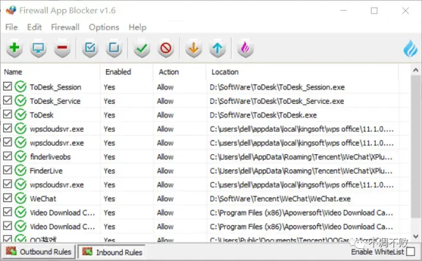The width and height of the screenshot is (422, 261).
Task: Click Yes in the FinderLive row
Action: 109,171
